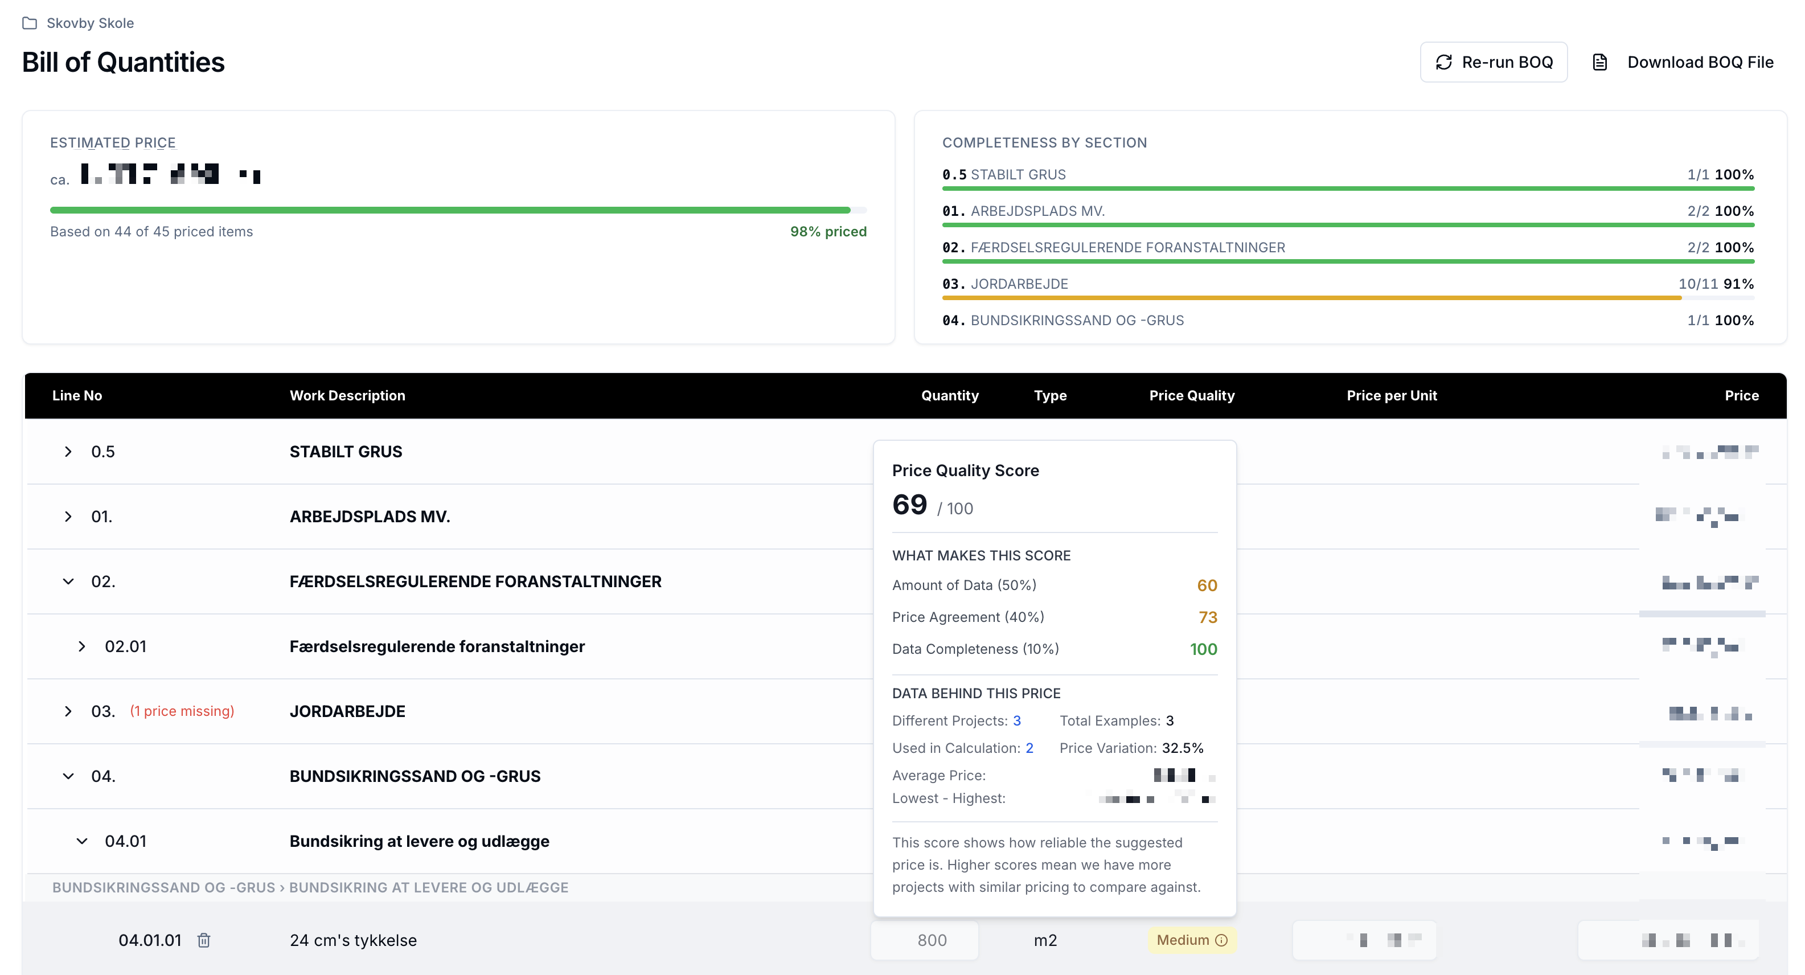Screen dimensions: 1805x975
Task: Collapse section 02. FÆRDSELSREGULERENDE FORANSTALTNINGER
Action: [x=68, y=581]
